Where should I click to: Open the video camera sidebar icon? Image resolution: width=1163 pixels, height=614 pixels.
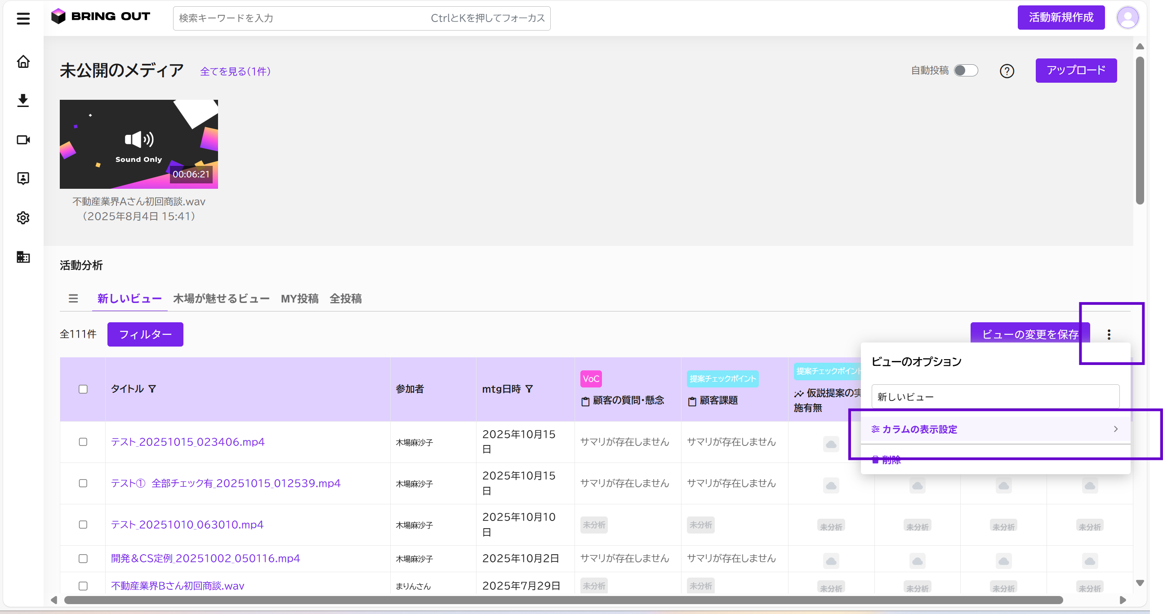[23, 140]
